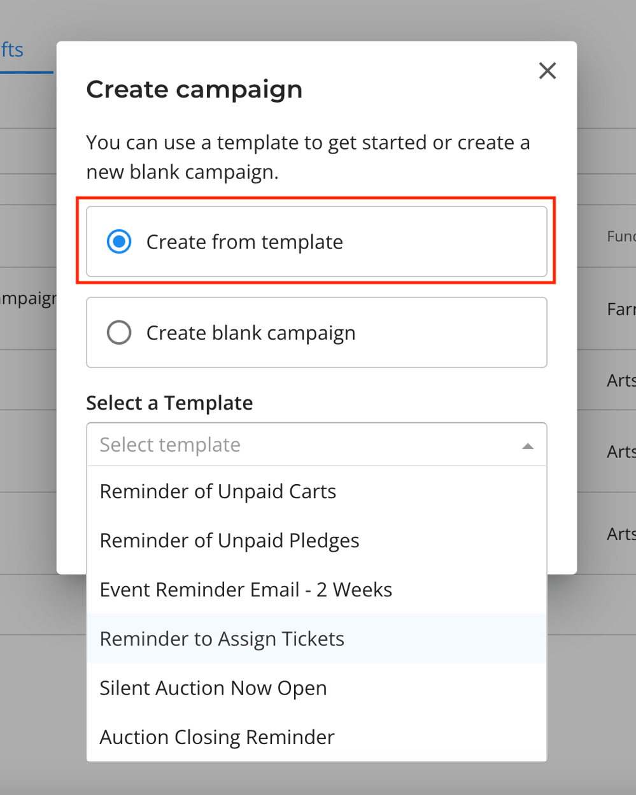
Task: Click the topmost Arts campaign row
Action: [621, 380]
